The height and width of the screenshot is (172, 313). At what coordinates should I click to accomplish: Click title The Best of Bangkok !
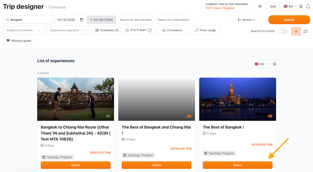tap(223, 127)
